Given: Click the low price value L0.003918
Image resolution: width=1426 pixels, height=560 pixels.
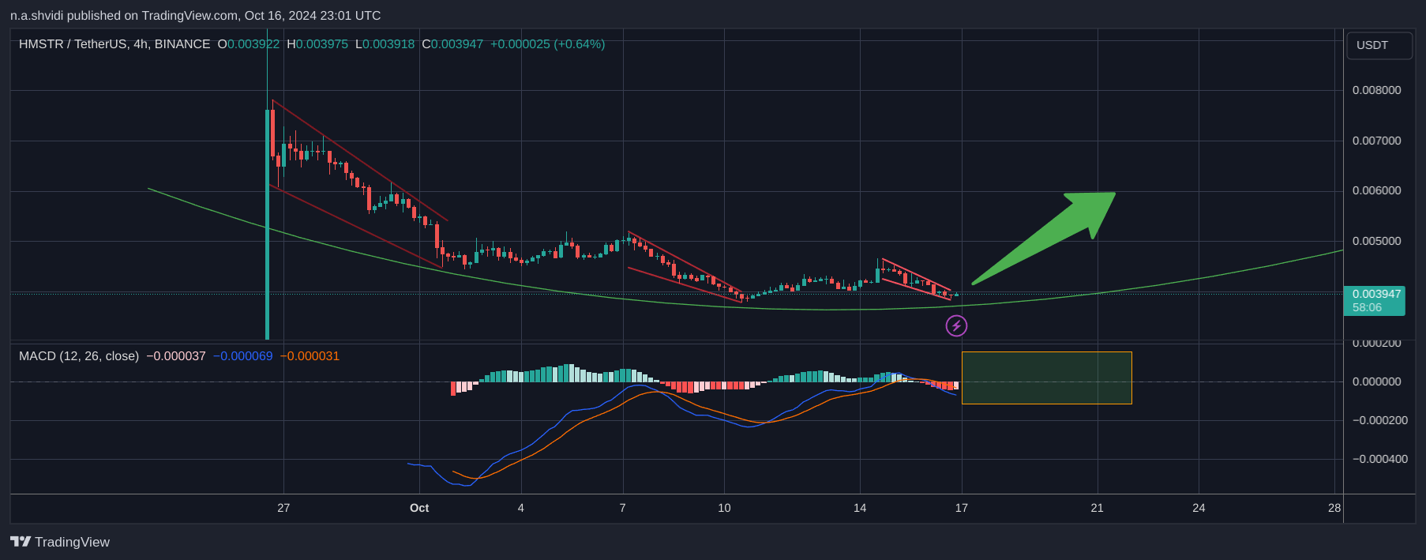Looking at the screenshot, I should point(385,44).
